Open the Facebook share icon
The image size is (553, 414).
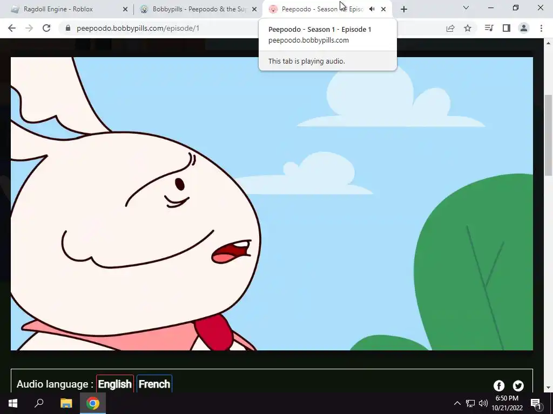(499, 386)
